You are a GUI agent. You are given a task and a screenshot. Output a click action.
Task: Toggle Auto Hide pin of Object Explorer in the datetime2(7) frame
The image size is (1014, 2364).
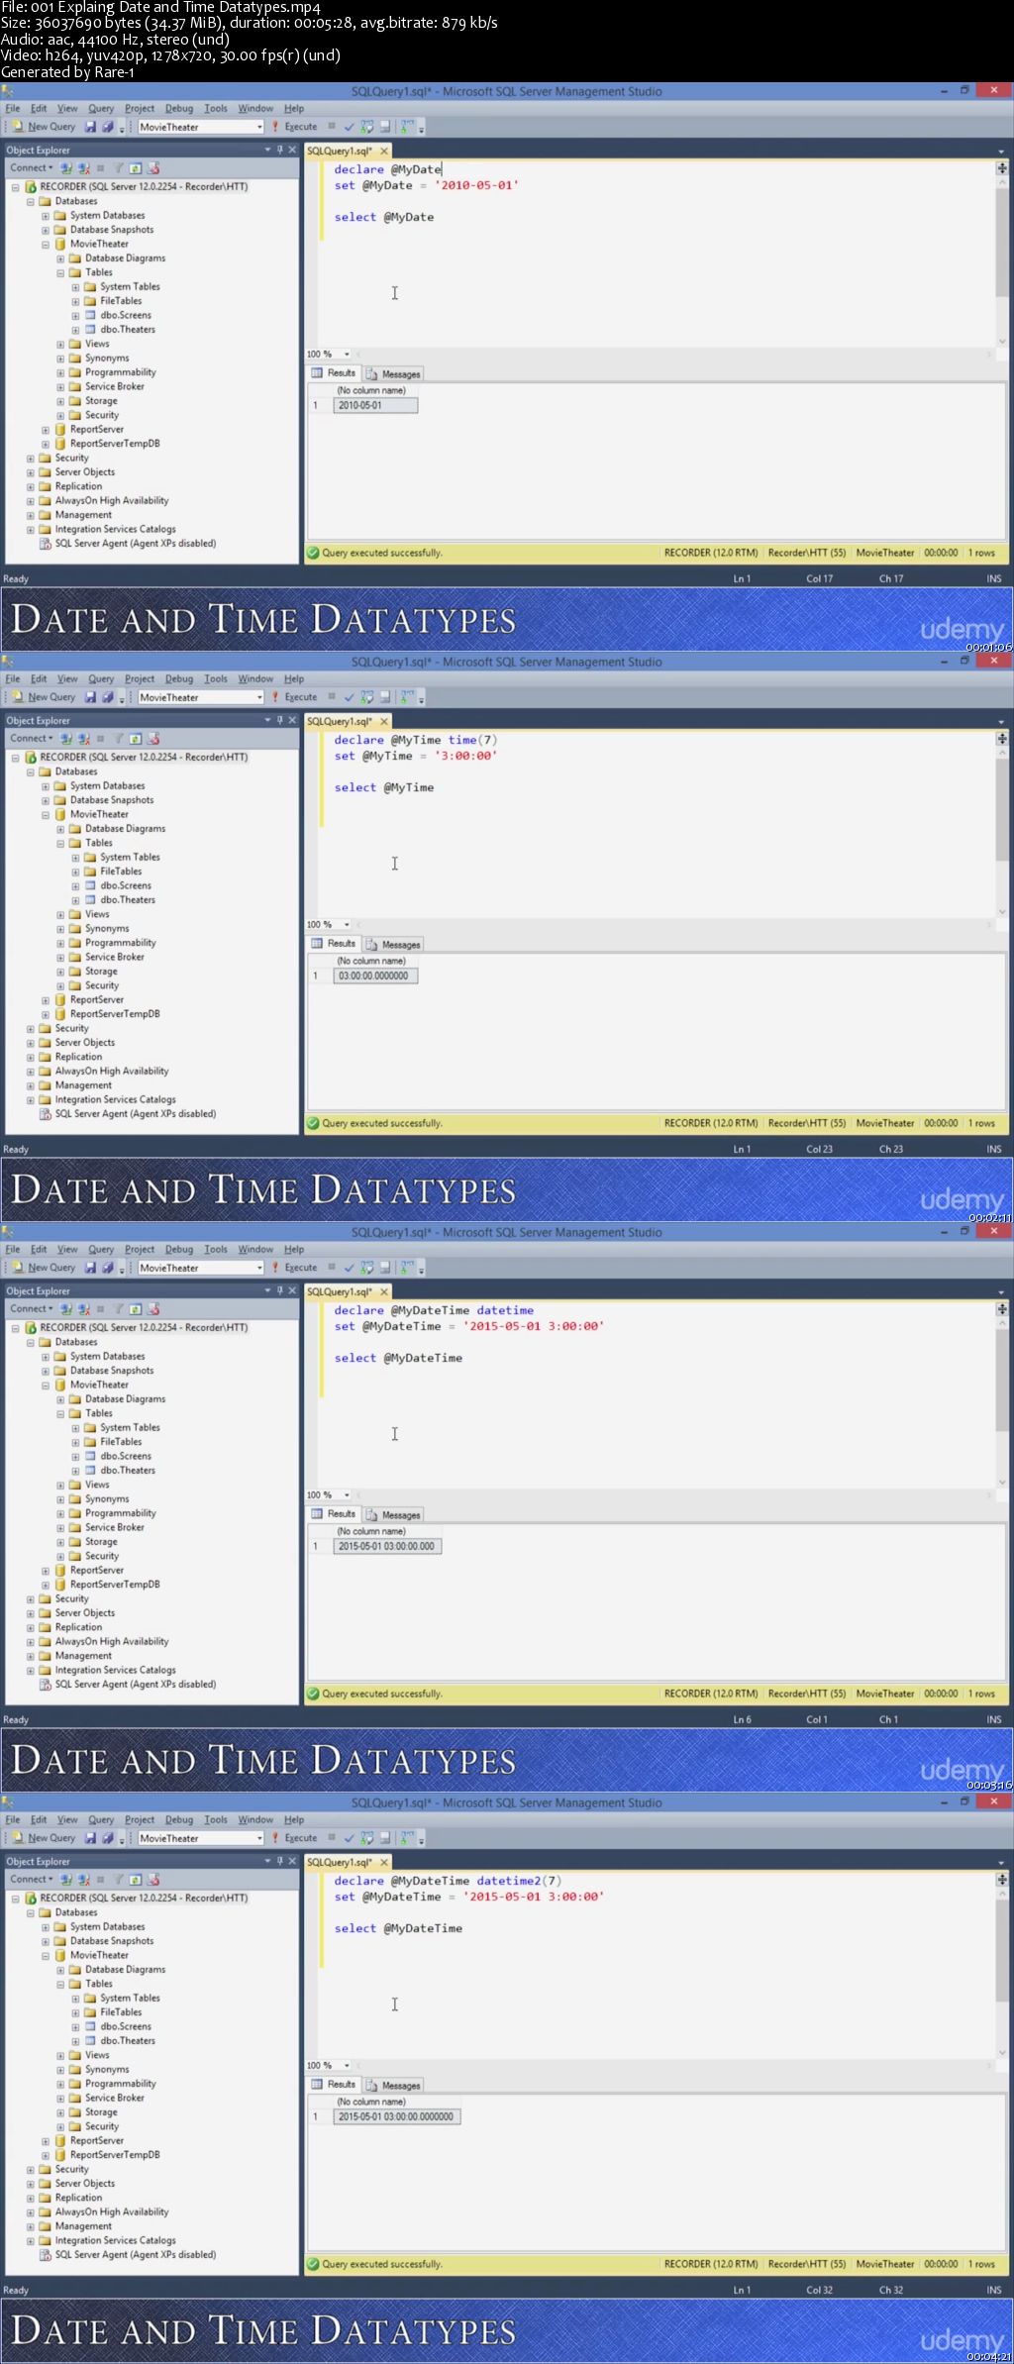point(279,1862)
